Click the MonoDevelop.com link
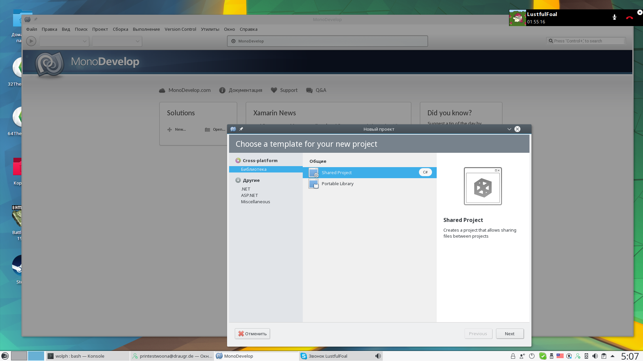 click(190, 90)
